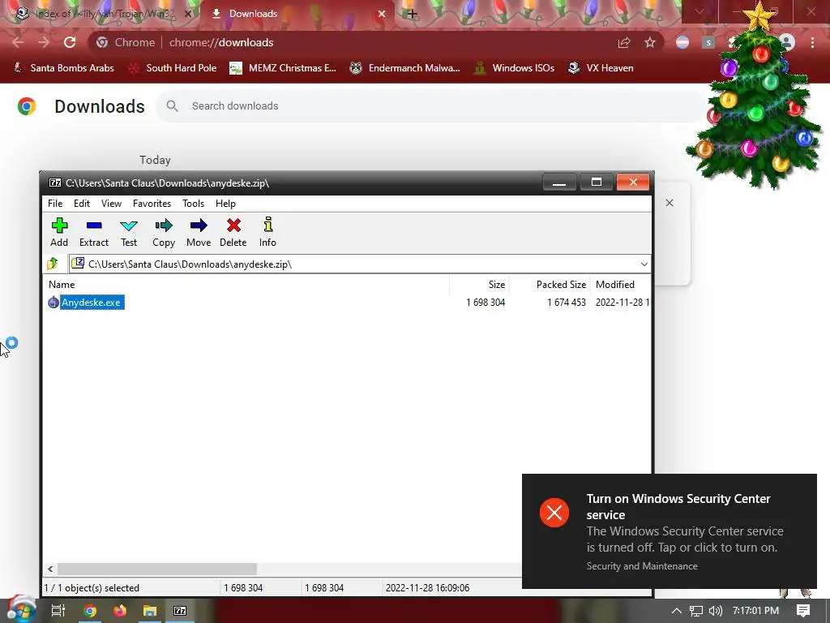
Task: Click the Add button in 7-Zip toolbar
Action: click(59, 232)
